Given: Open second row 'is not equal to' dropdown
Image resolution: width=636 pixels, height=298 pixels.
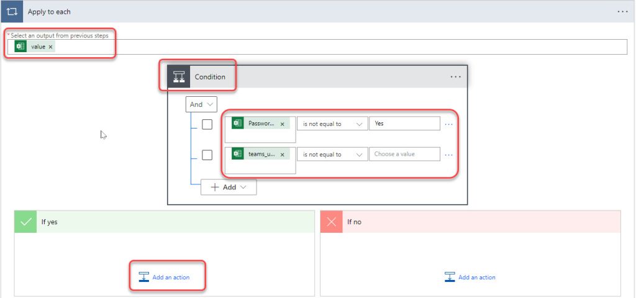Looking at the screenshot, I should pyautogui.click(x=332, y=155).
